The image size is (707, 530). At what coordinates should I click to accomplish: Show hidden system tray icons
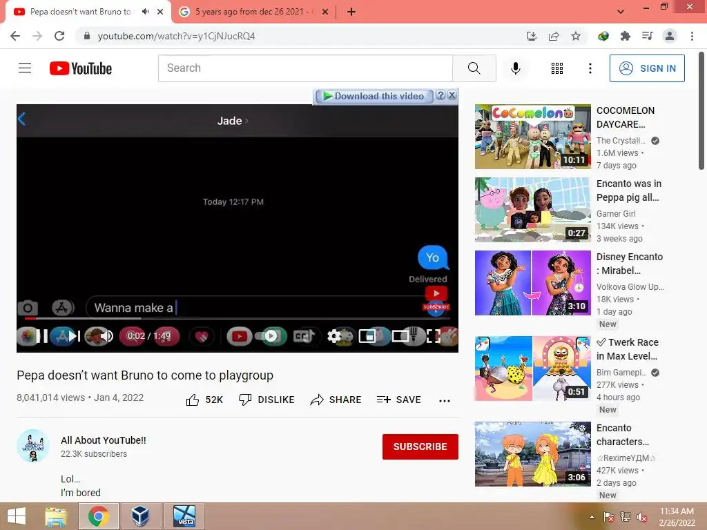click(x=592, y=517)
